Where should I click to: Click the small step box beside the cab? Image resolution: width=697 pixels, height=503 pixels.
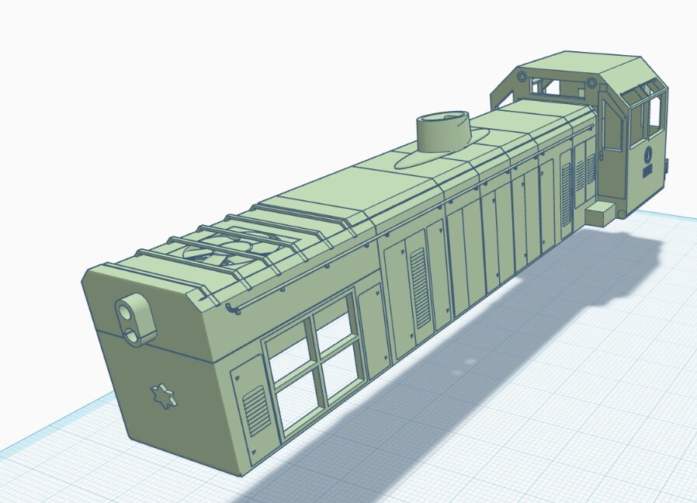coord(600,214)
